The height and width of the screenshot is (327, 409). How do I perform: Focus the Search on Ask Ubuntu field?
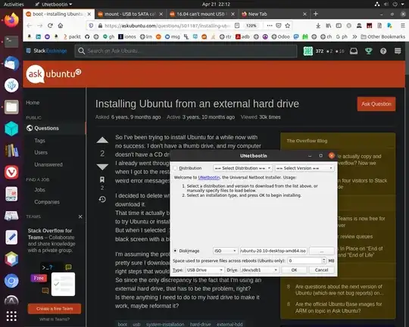tap(186, 51)
